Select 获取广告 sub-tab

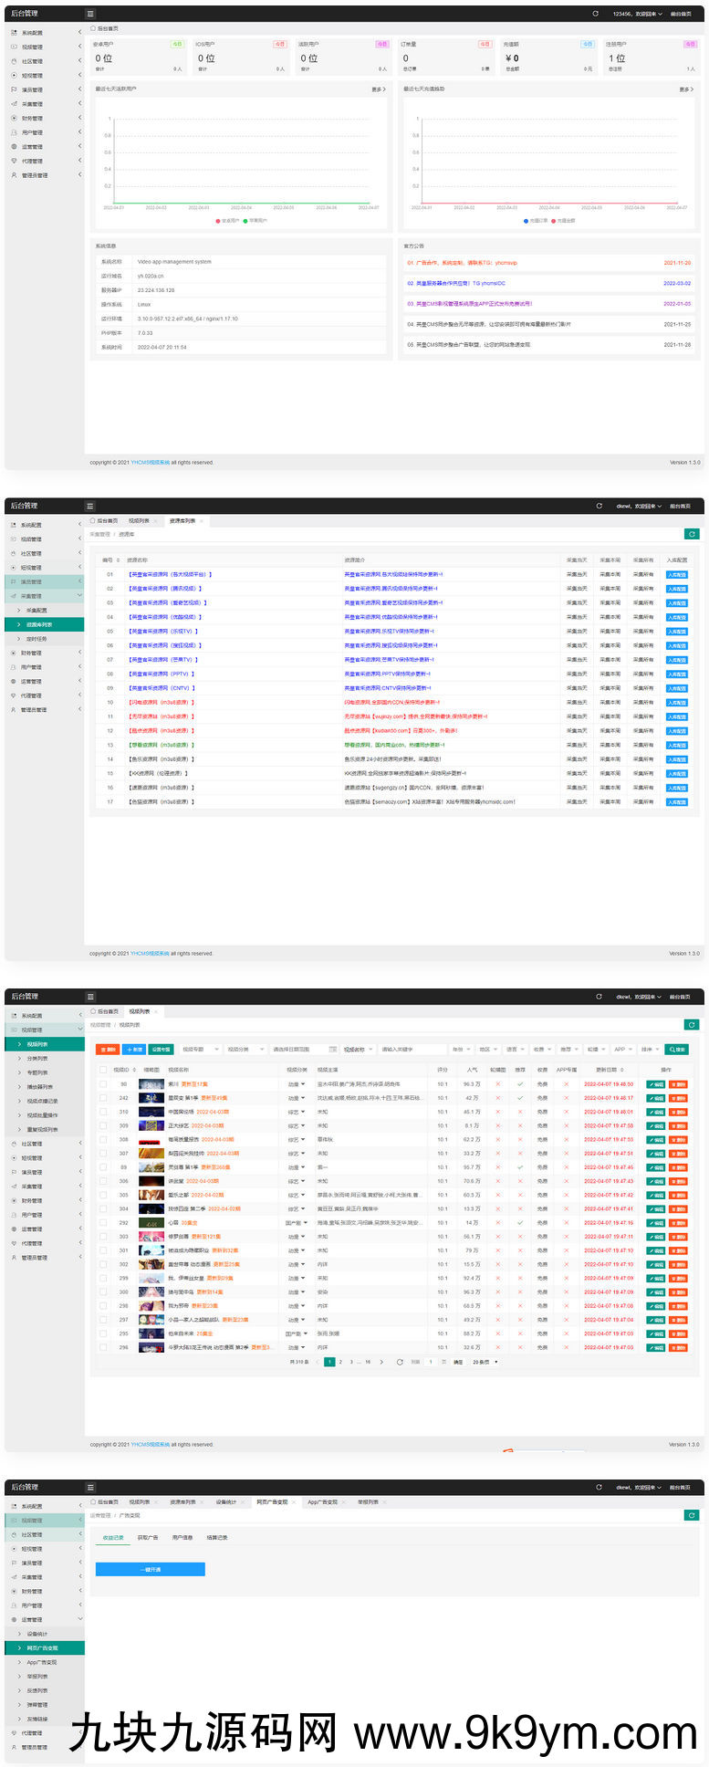coord(148,1538)
